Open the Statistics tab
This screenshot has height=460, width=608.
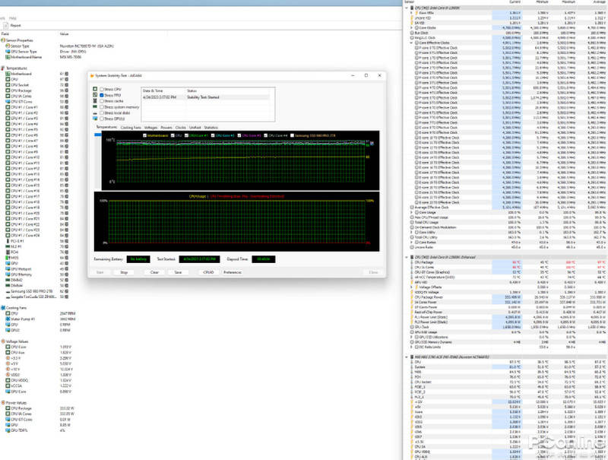(x=211, y=127)
